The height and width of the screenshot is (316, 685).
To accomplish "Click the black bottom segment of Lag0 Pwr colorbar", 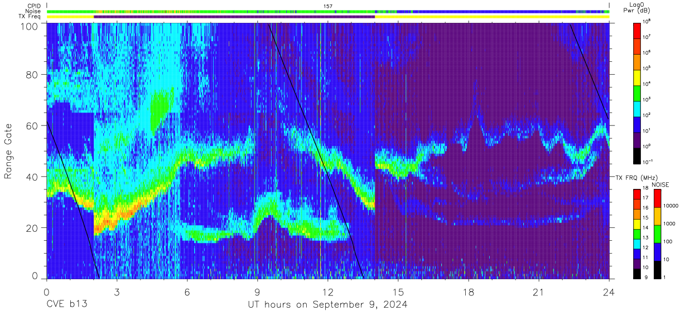I will tap(637, 155).
